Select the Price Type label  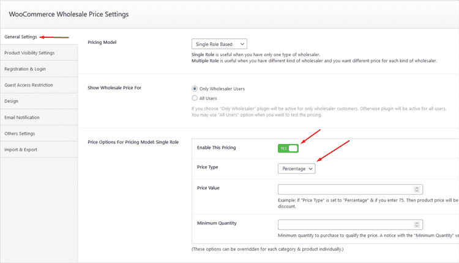pos(207,167)
